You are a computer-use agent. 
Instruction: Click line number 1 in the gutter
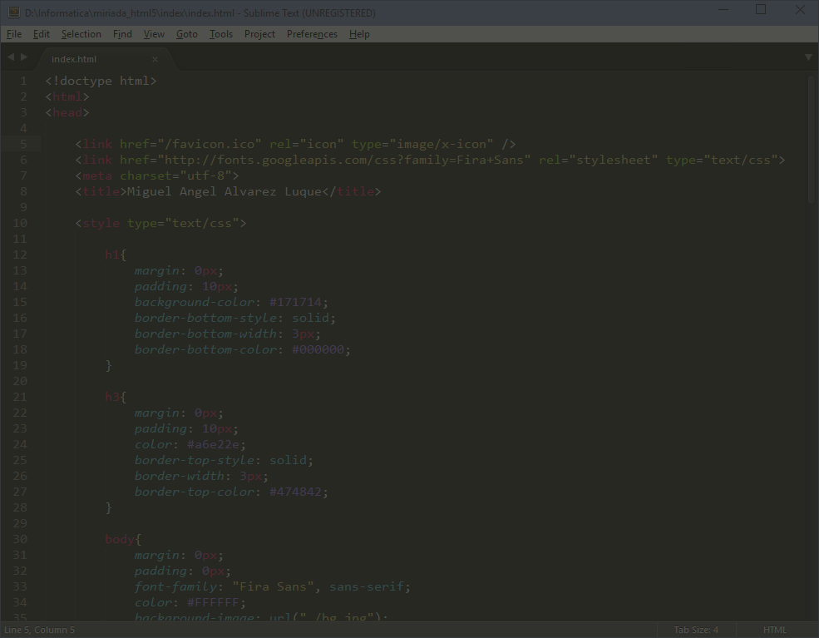23,81
